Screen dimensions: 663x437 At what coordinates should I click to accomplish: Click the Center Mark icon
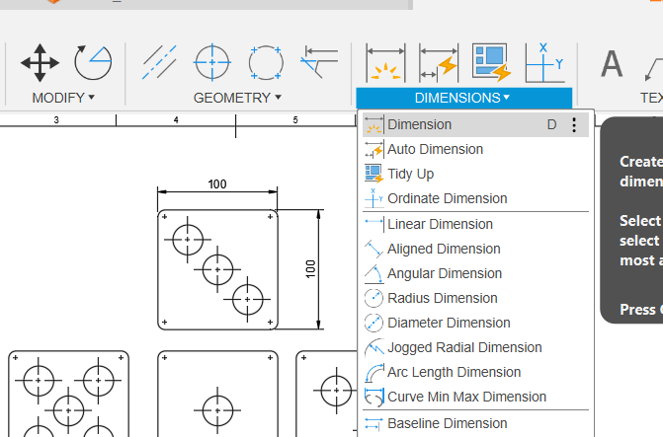pos(211,62)
